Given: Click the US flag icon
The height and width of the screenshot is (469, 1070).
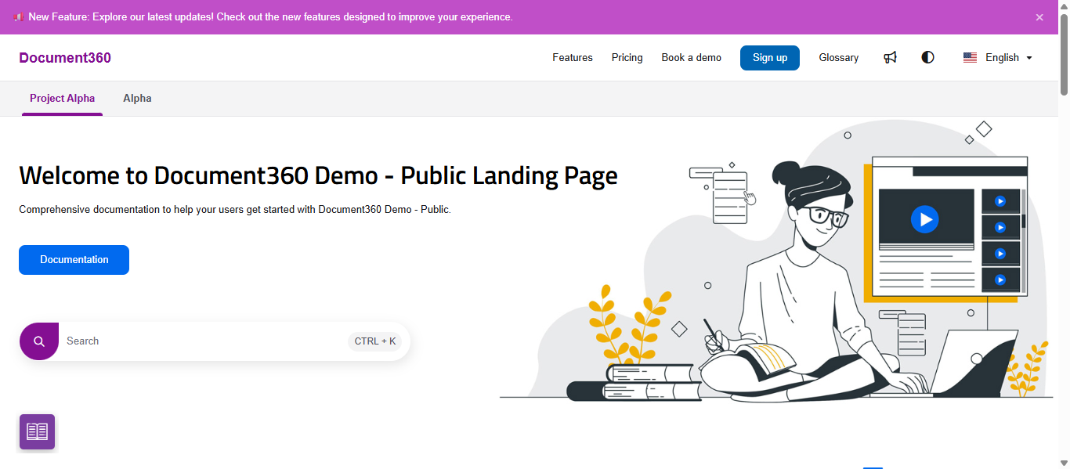Looking at the screenshot, I should click(x=970, y=57).
